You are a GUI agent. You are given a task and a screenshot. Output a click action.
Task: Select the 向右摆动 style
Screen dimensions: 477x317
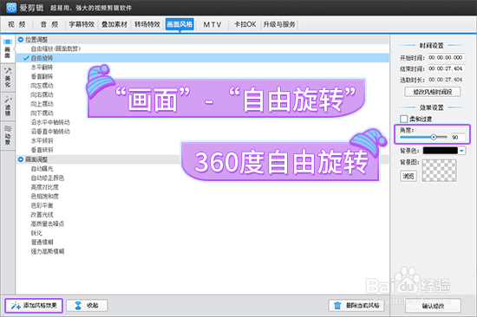(42, 94)
